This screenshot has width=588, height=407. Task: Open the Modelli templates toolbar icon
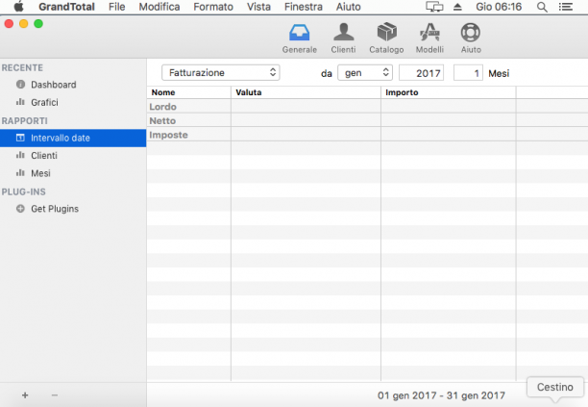pos(429,33)
